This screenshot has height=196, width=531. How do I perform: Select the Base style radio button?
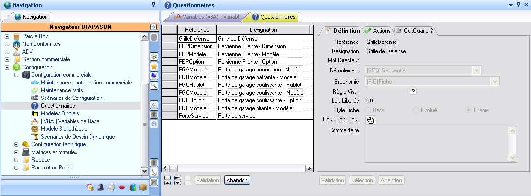click(x=368, y=110)
